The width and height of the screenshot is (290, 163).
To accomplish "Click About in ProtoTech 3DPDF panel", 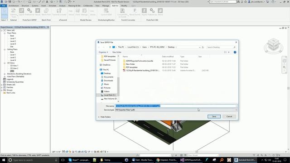I will tap(38, 12).
